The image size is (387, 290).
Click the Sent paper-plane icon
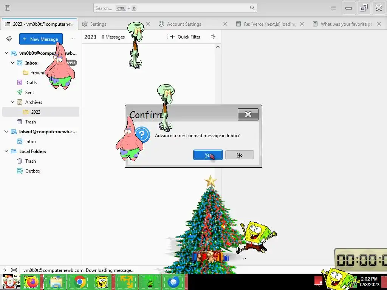20,92
